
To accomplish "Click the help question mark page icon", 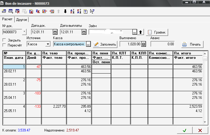I will point(85,11).
